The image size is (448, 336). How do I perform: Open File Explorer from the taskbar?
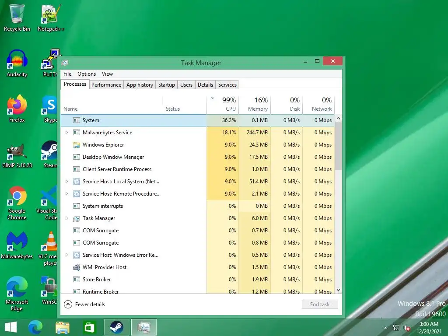(x=62, y=327)
